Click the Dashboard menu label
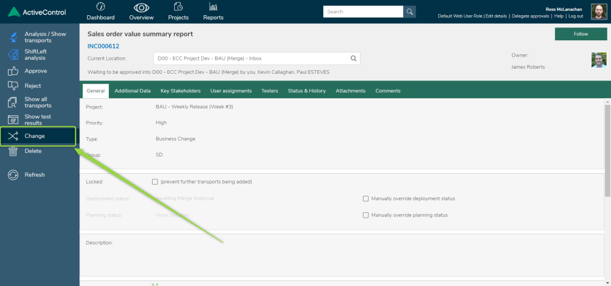This screenshot has width=611, height=286. click(x=101, y=18)
